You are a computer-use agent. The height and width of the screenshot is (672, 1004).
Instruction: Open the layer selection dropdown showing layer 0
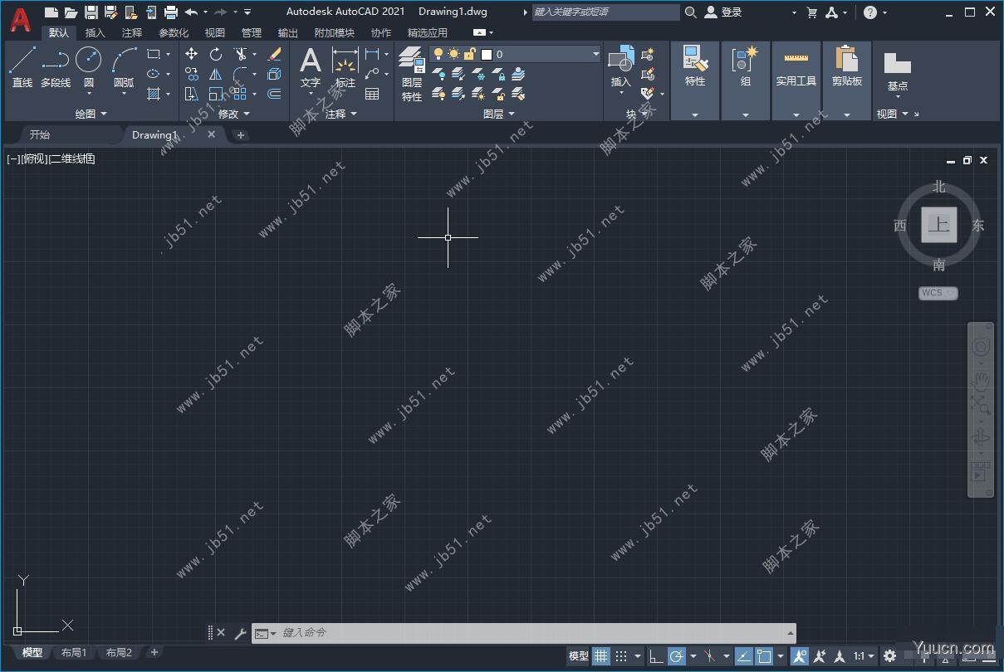595,54
